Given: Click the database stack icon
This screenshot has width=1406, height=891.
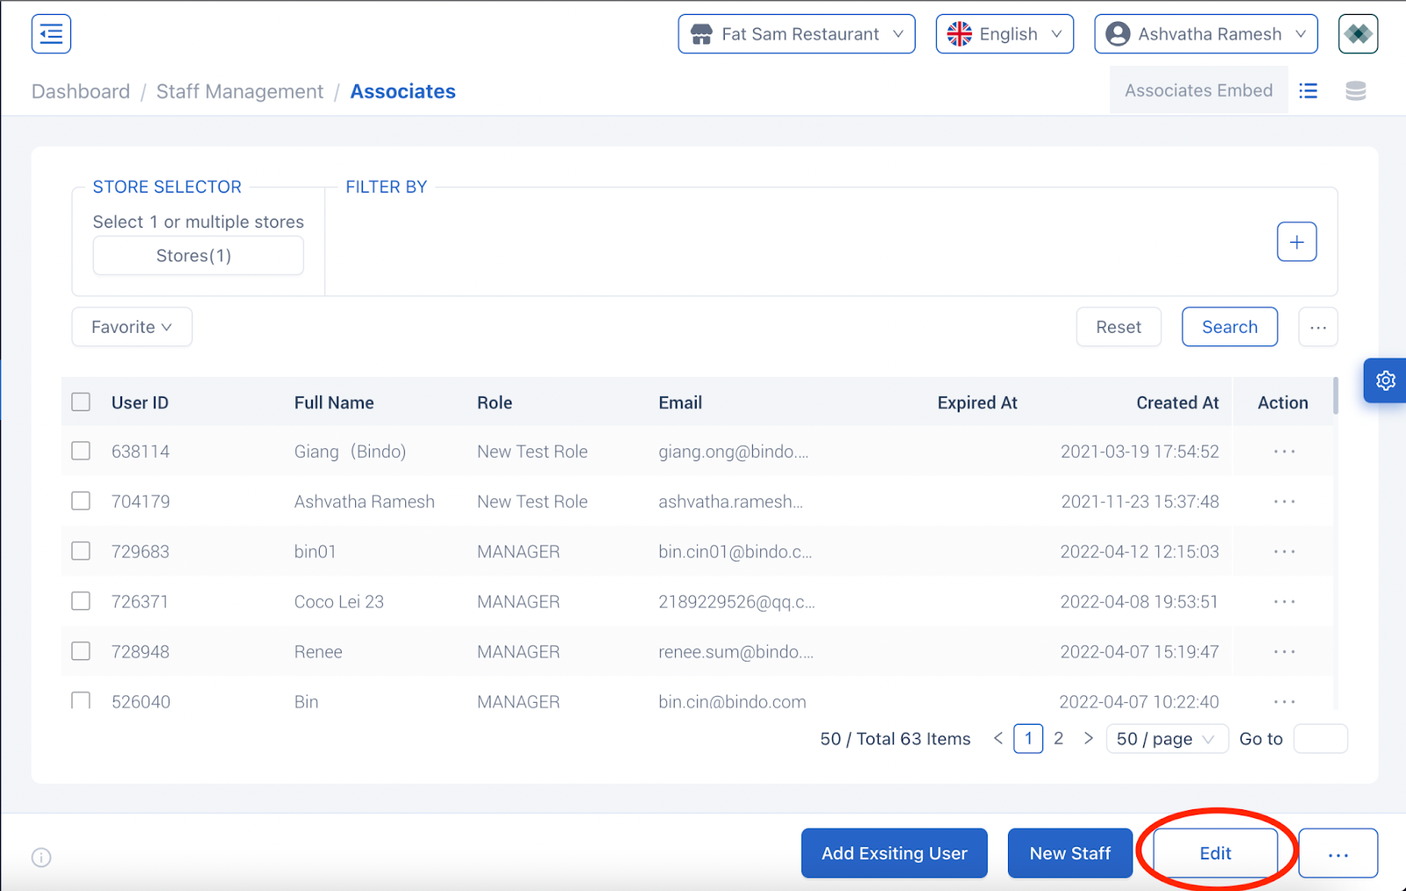Looking at the screenshot, I should tap(1355, 91).
